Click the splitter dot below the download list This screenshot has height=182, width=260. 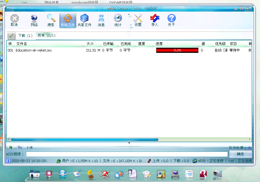[x=129, y=143]
